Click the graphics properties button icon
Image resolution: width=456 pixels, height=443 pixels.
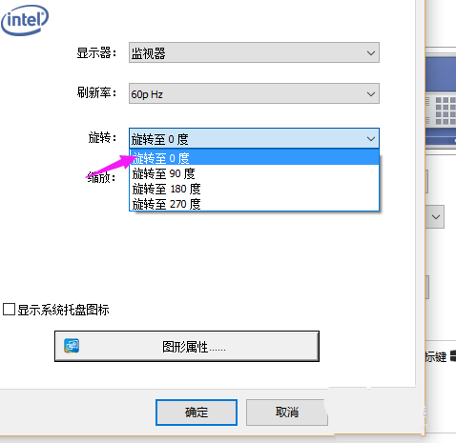[72, 346]
